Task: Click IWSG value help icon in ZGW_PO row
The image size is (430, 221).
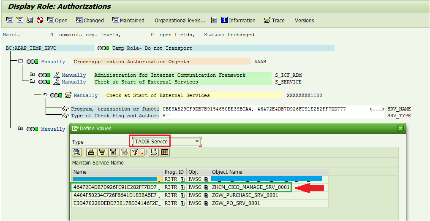Action: tap(206, 203)
